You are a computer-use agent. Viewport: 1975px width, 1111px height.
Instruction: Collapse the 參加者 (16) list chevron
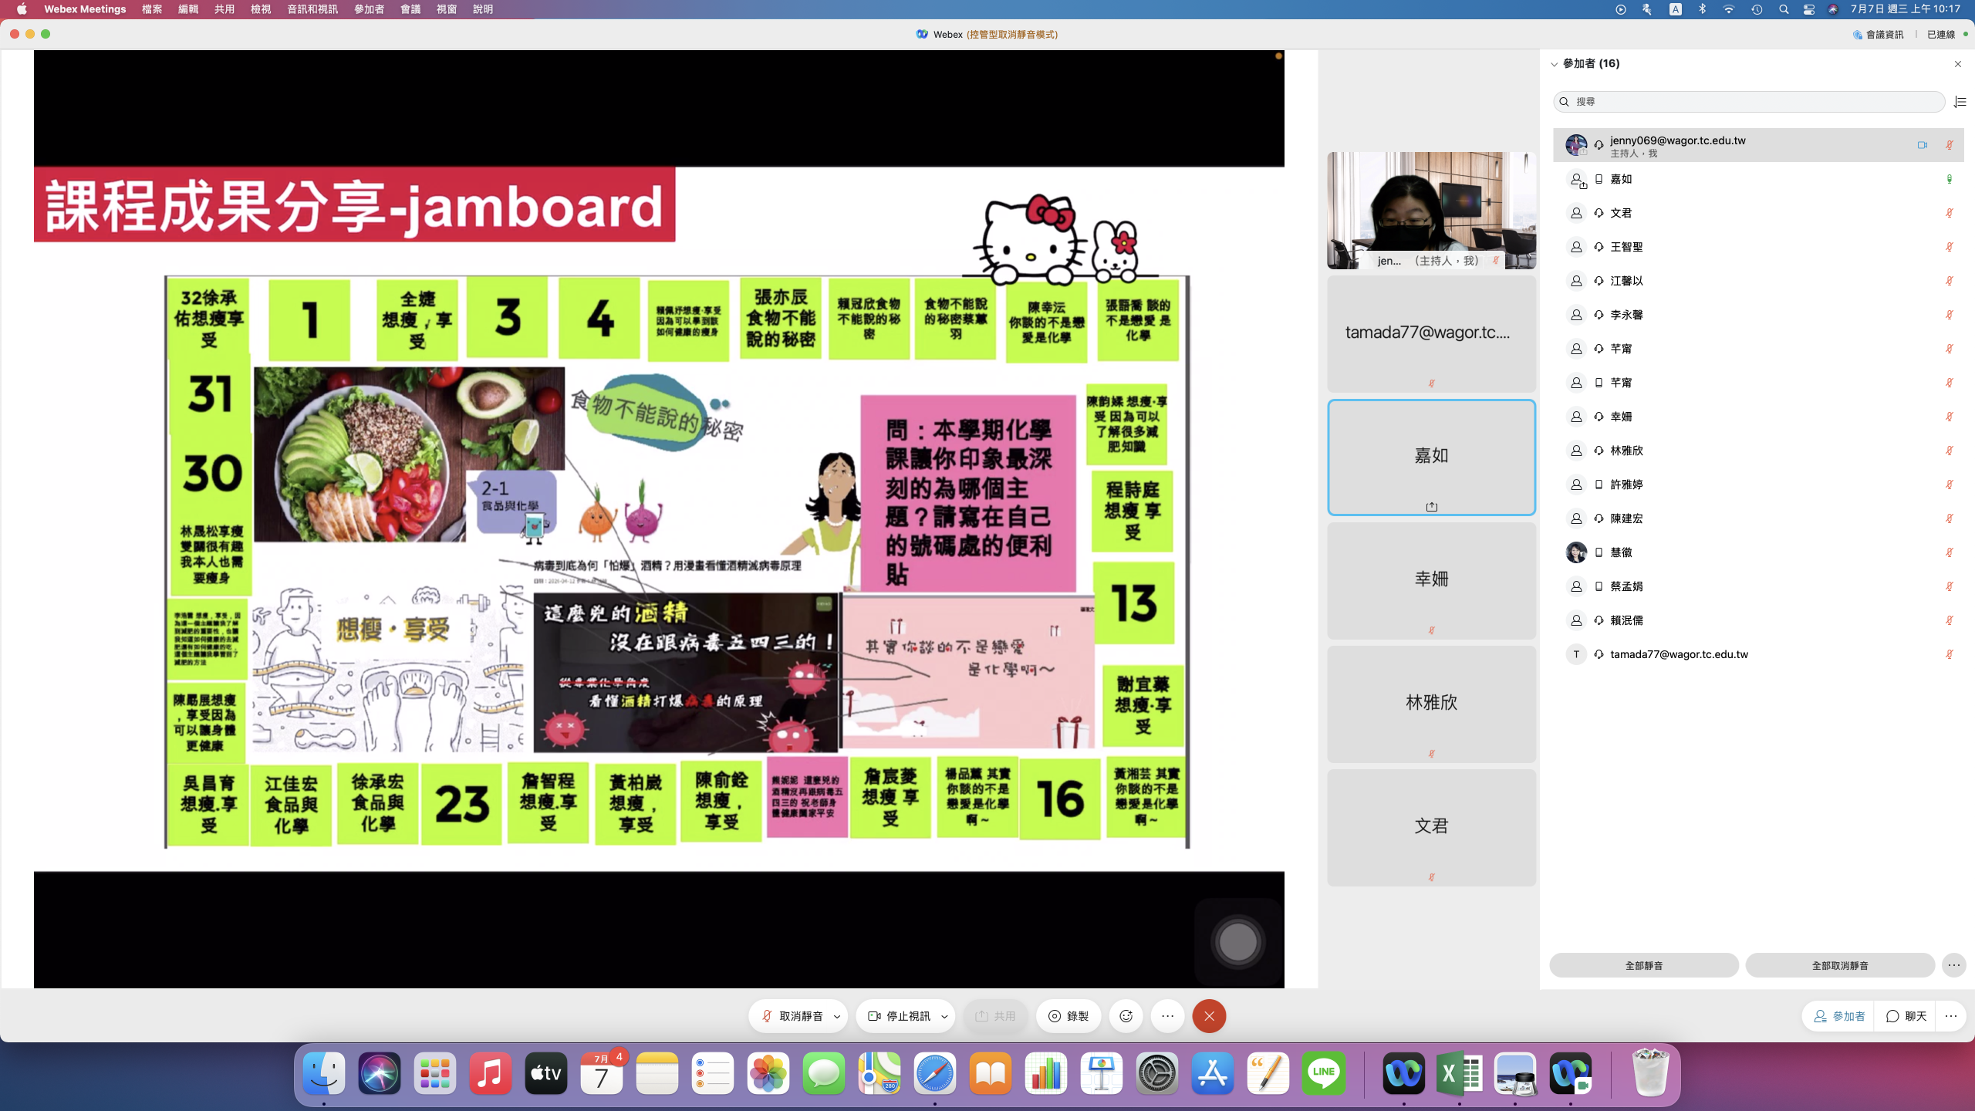[x=1554, y=64]
